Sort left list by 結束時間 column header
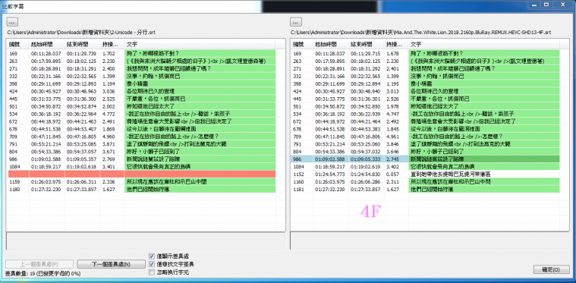Viewport: 576px width, 283px height. click(82, 44)
